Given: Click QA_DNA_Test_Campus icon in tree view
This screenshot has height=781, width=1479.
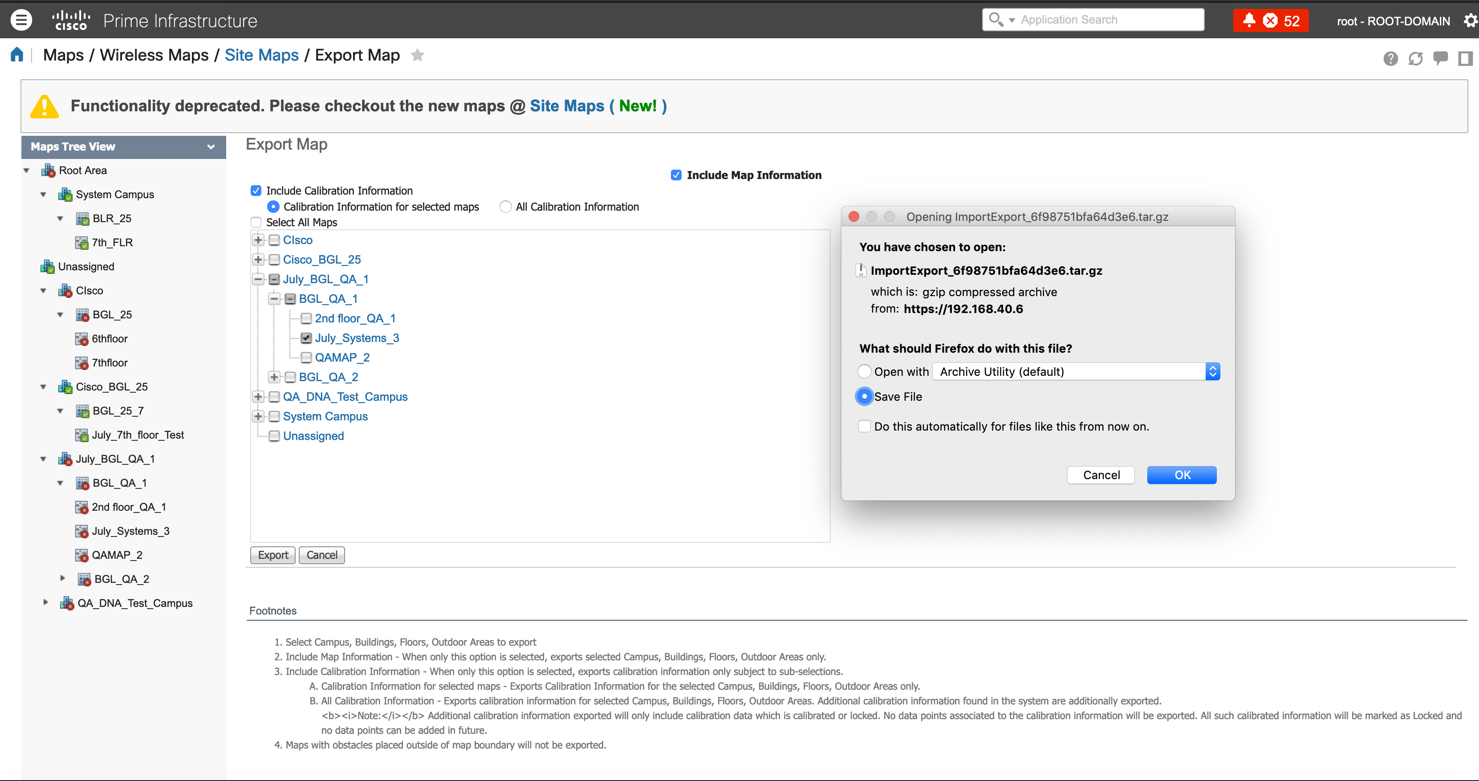Looking at the screenshot, I should click(67, 603).
